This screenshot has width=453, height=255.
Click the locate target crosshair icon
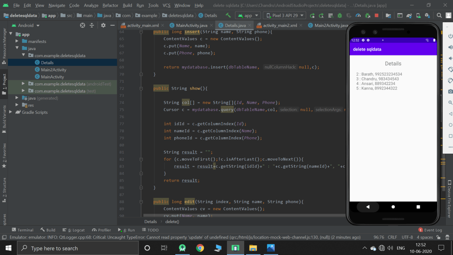coord(82,26)
